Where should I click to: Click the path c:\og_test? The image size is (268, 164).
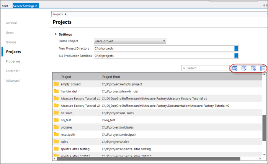[108, 120]
